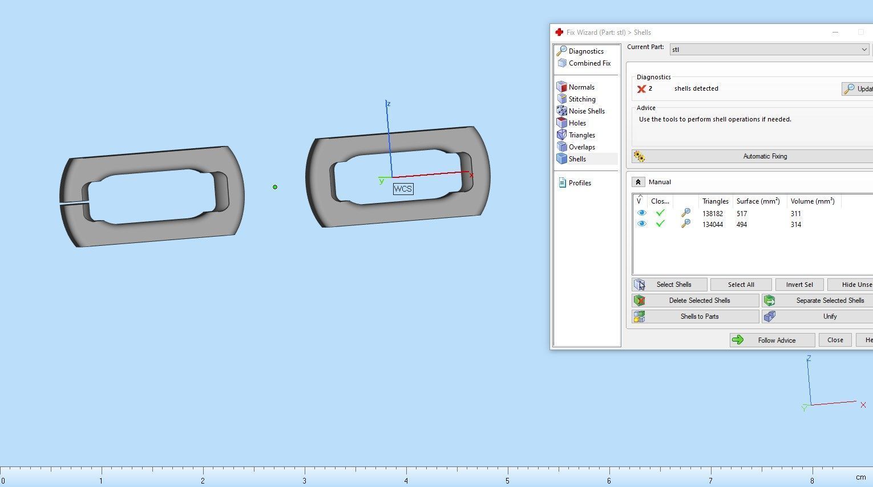
Task: Open the Diagnostics page in Fix Wizard
Action: click(x=586, y=51)
